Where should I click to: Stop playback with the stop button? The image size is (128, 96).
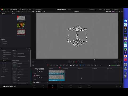(74, 62)
